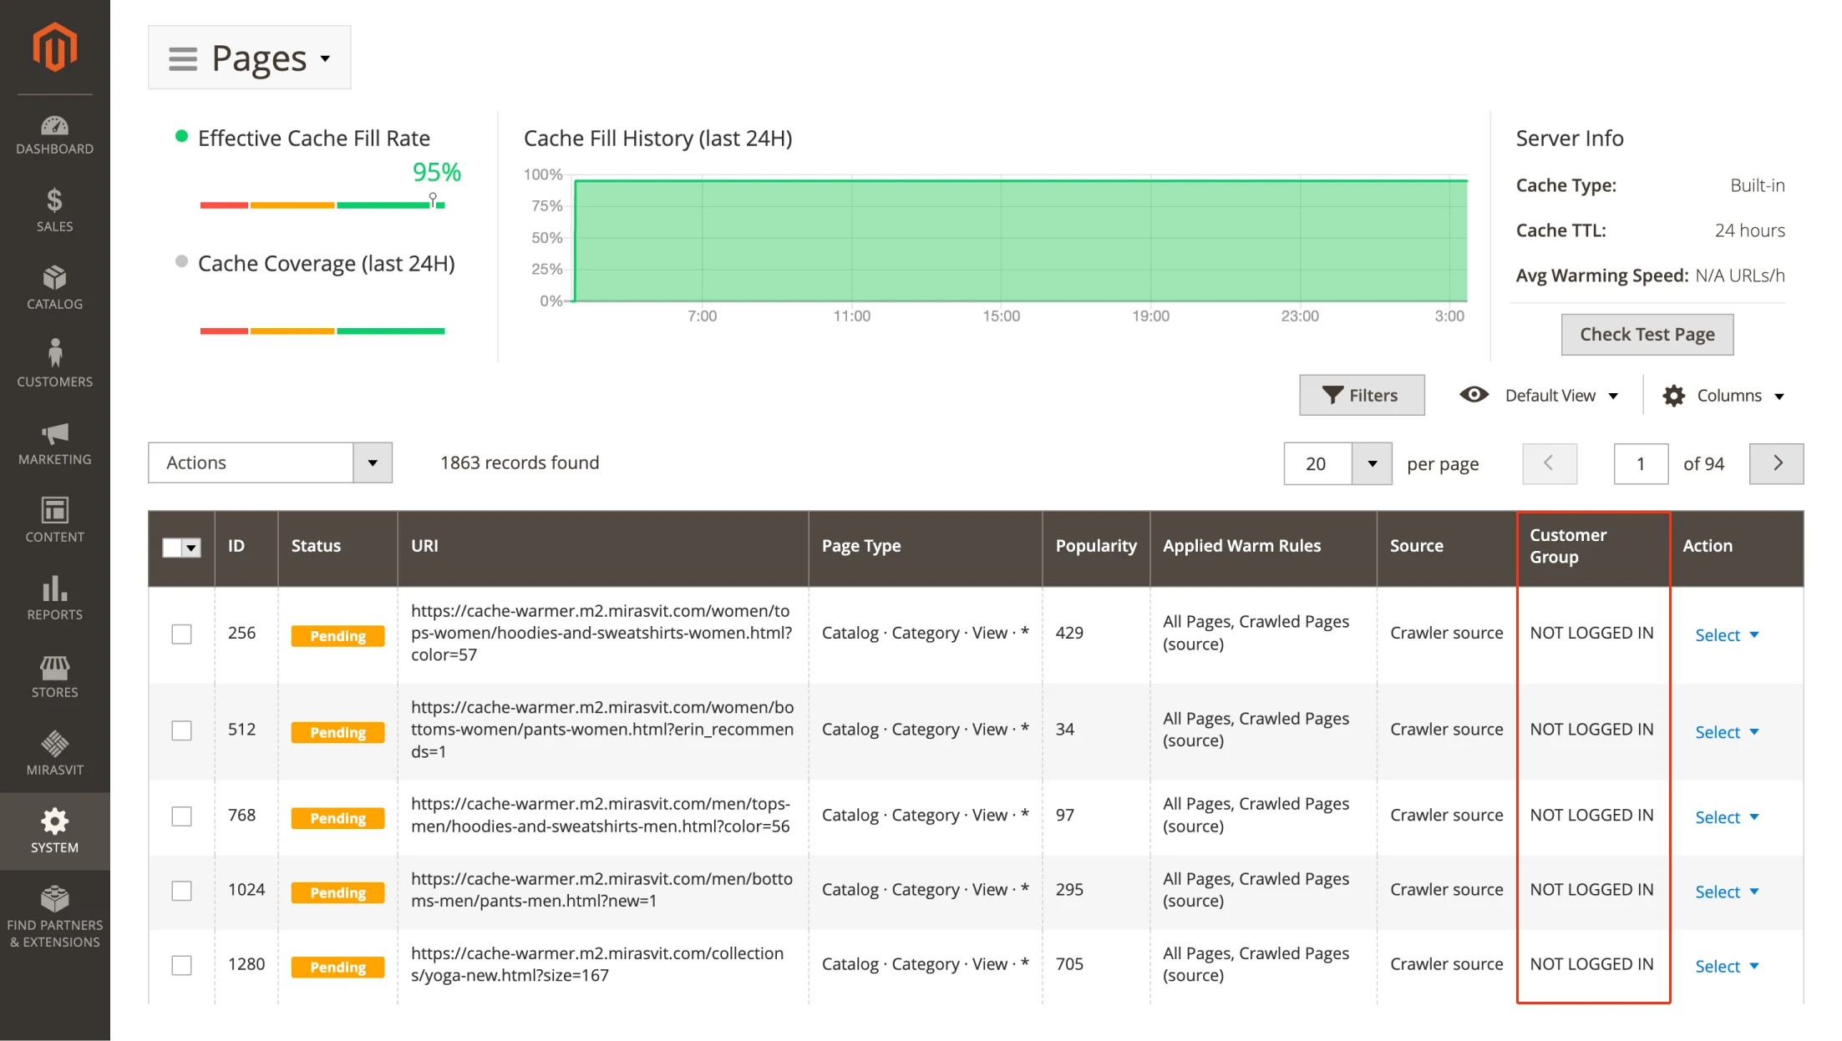Open the per page count dropdown
This screenshot has height=1041, width=1842.
1371,463
